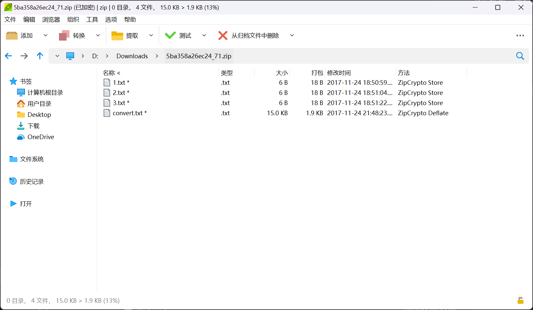This screenshot has width=533, height=310.
Task: Click the padlock icon in status bar
Action: tap(521, 300)
